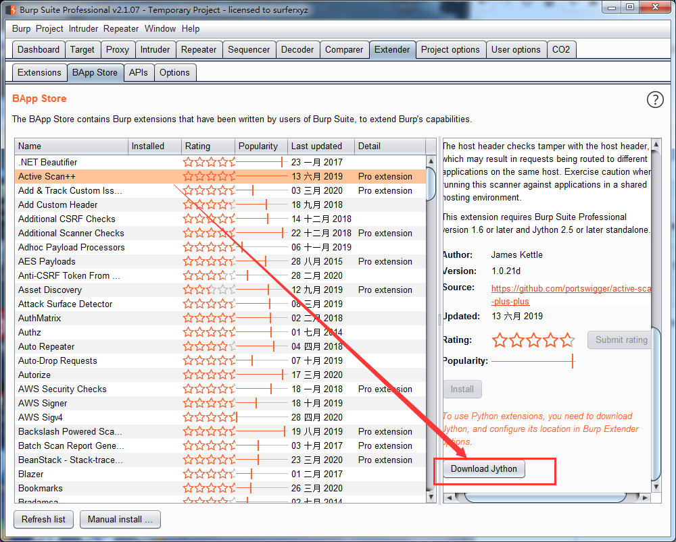Sort list by Rating column header
Screen dimensions: 676x542
pyautogui.click(x=208, y=146)
